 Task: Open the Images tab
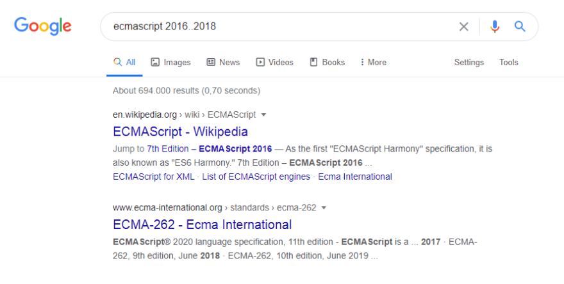[170, 62]
